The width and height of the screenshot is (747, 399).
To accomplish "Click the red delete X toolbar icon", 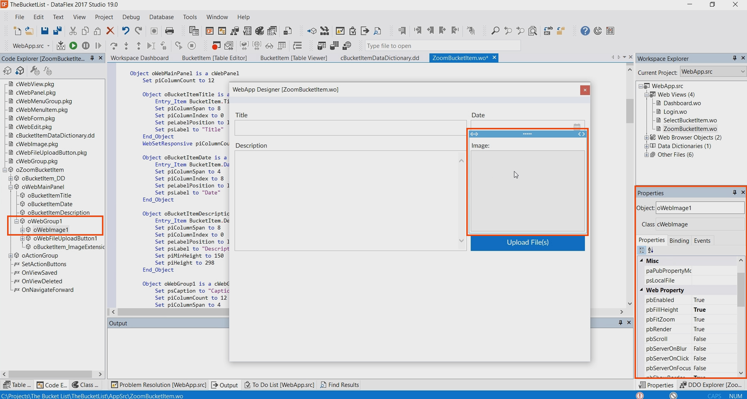I will [x=110, y=31].
